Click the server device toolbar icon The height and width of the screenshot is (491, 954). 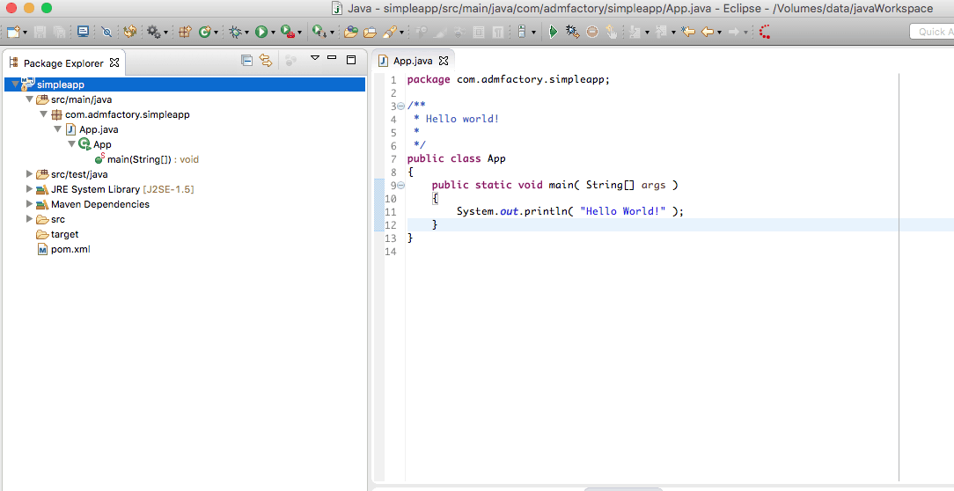point(522,32)
